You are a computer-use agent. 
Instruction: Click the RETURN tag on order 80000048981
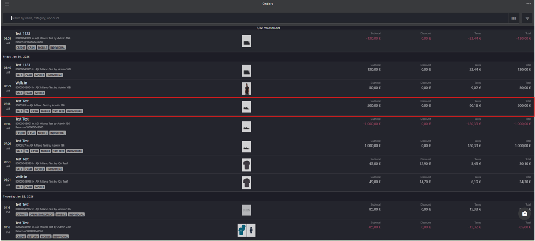coord(33,237)
